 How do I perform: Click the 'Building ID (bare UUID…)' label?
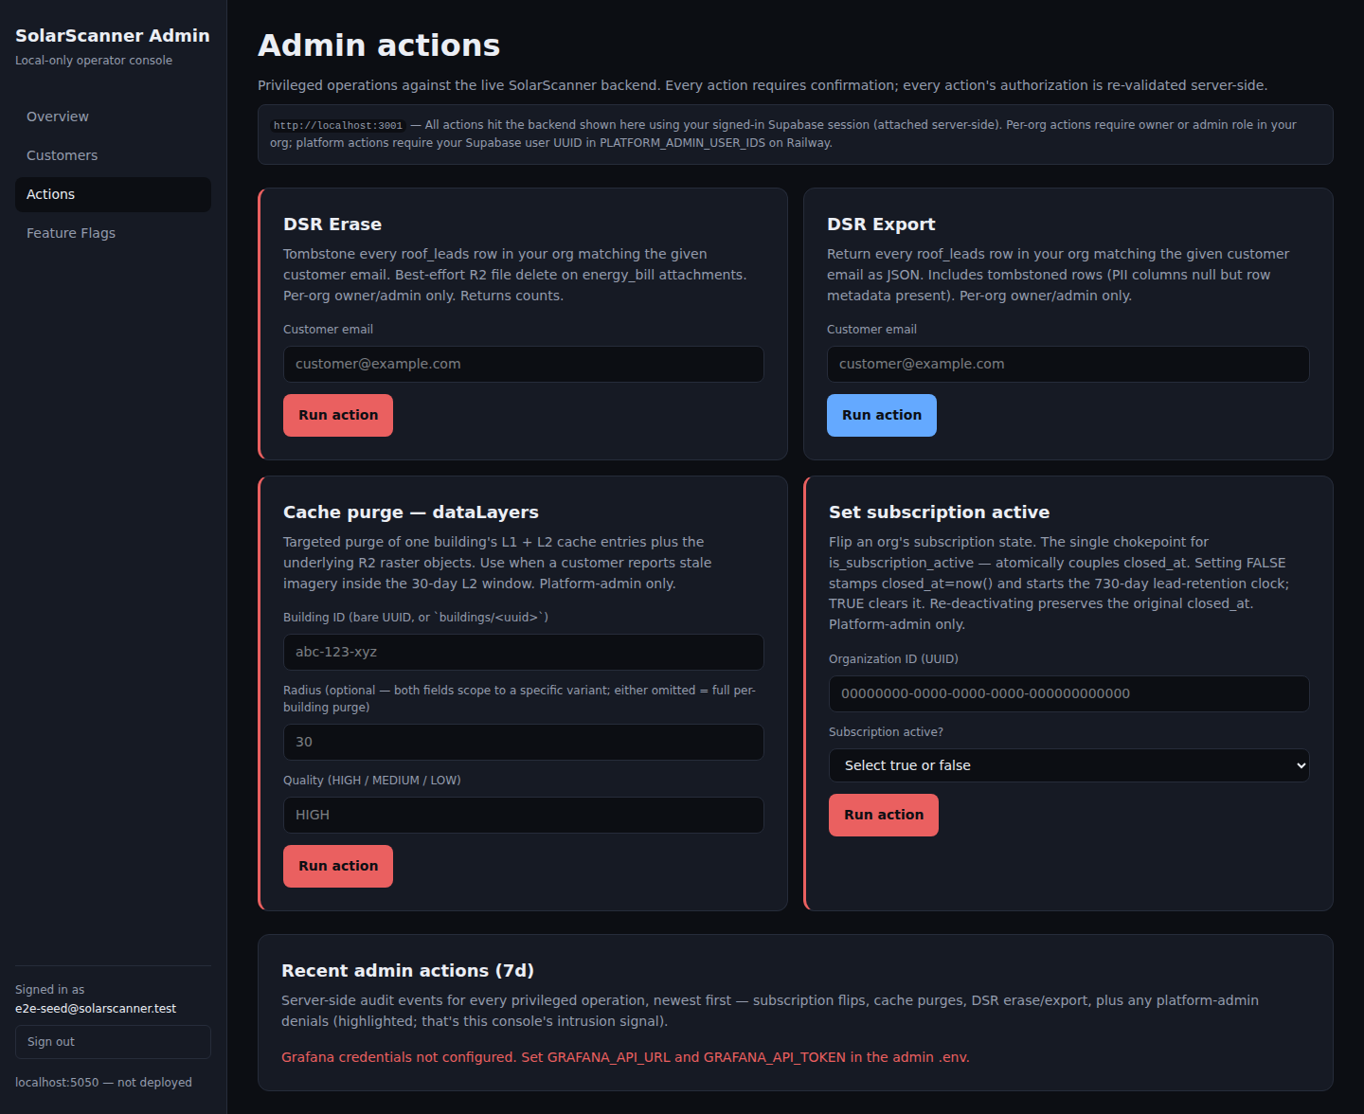pyautogui.click(x=416, y=618)
